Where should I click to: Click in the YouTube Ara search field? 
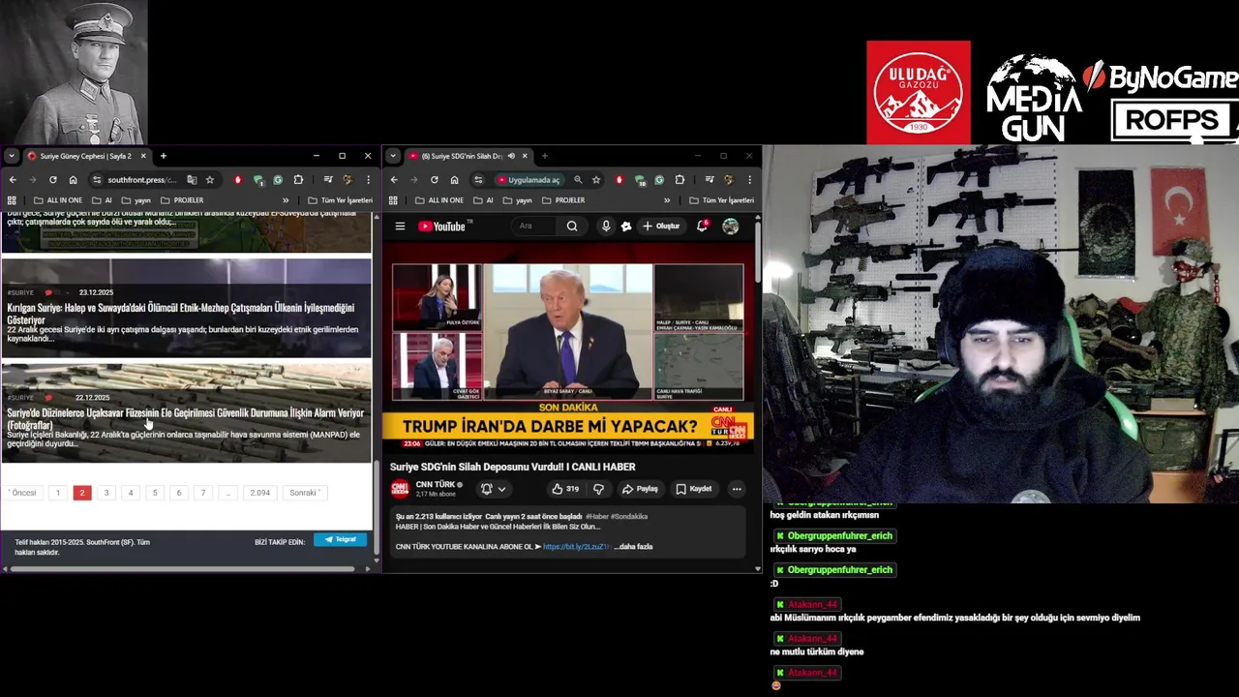click(x=535, y=227)
